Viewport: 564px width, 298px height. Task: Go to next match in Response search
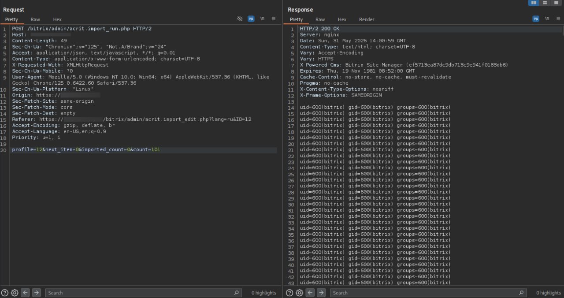pyautogui.click(x=321, y=293)
